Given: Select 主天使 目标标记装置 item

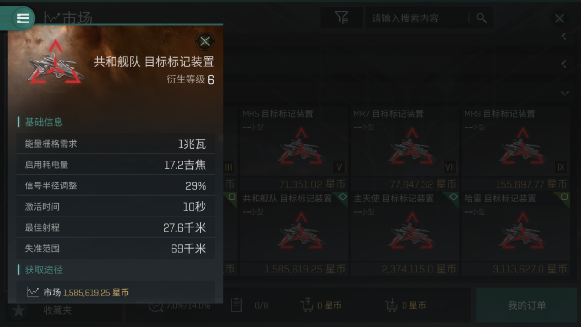Looking at the screenshot, I should pos(405,233).
